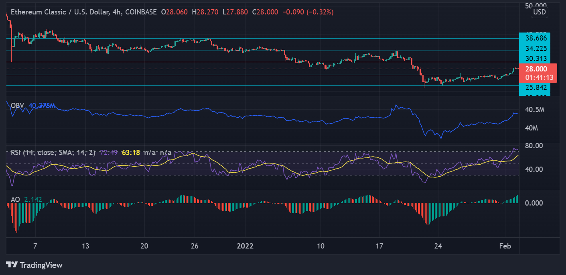Click the 0.000 AO axis label
The width and height of the screenshot is (566, 275).
pos(534,203)
